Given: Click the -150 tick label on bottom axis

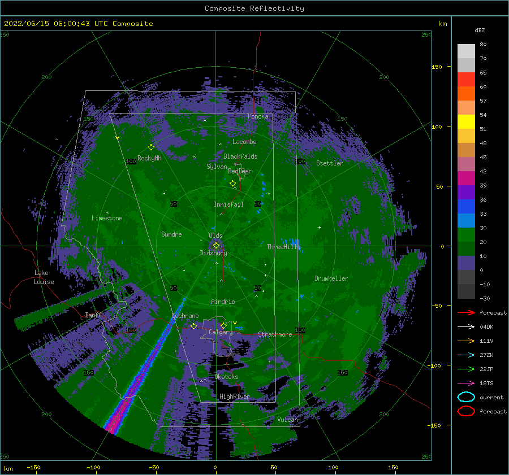Looking at the screenshot, I should click(33, 467).
